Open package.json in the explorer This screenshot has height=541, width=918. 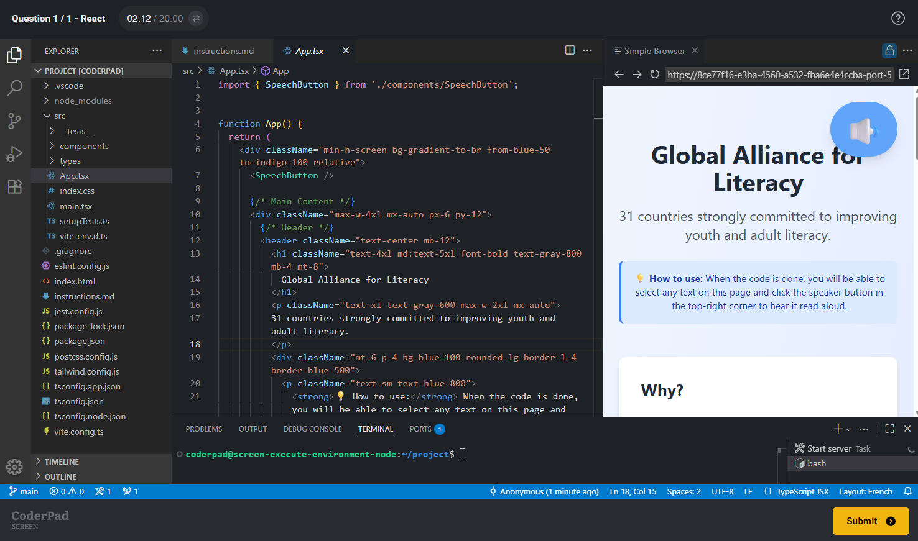click(x=80, y=341)
